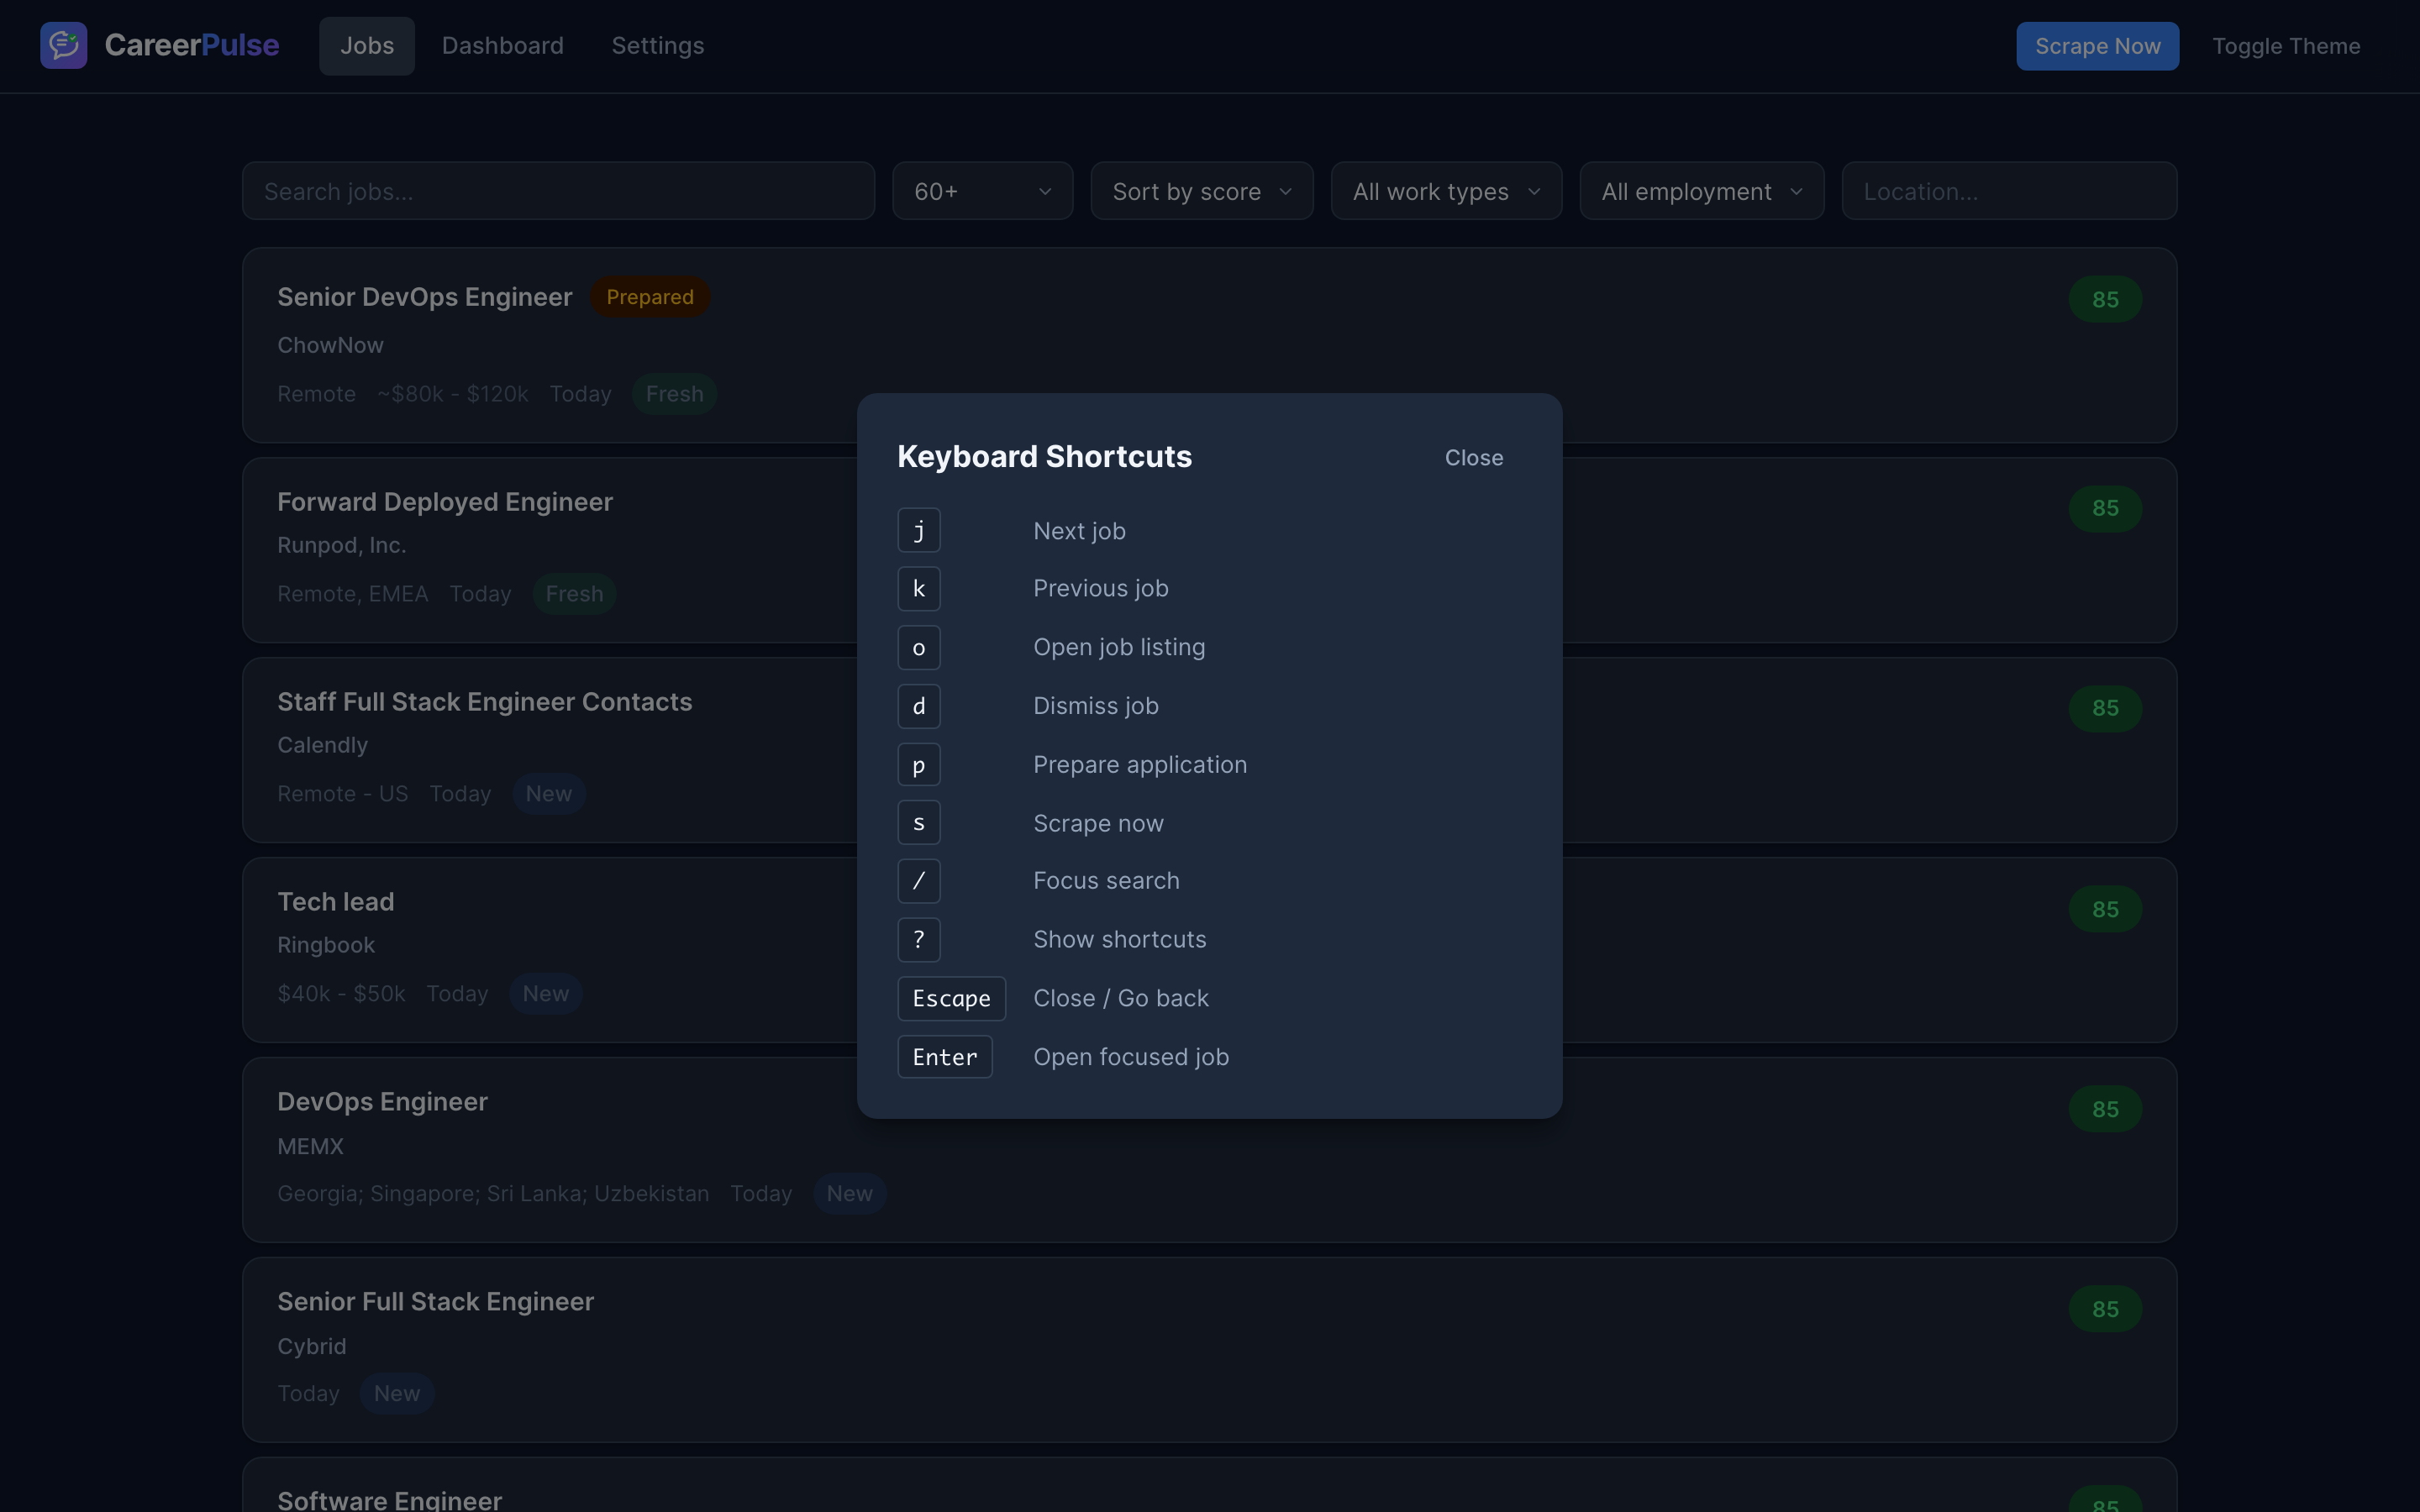Viewport: 2420px width, 1512px height.
Task: Click the Escape key badge in shortcuts
Action: tap(951, 997)
